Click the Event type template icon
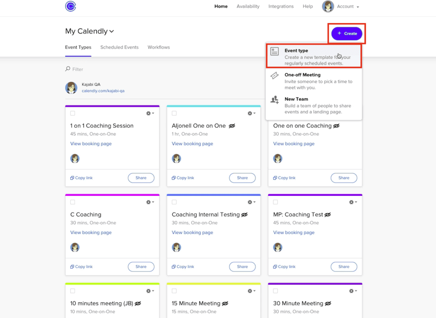Screen dimensions: 436x318 tap(275, 52)
